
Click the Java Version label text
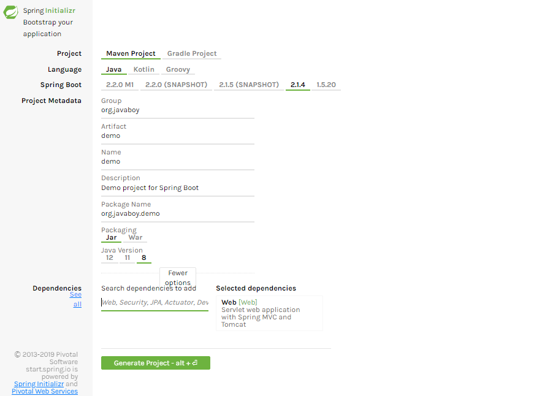point(121,250)
